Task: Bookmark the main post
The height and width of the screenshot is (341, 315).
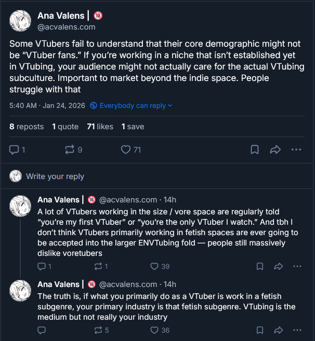Action: (255, 150)
